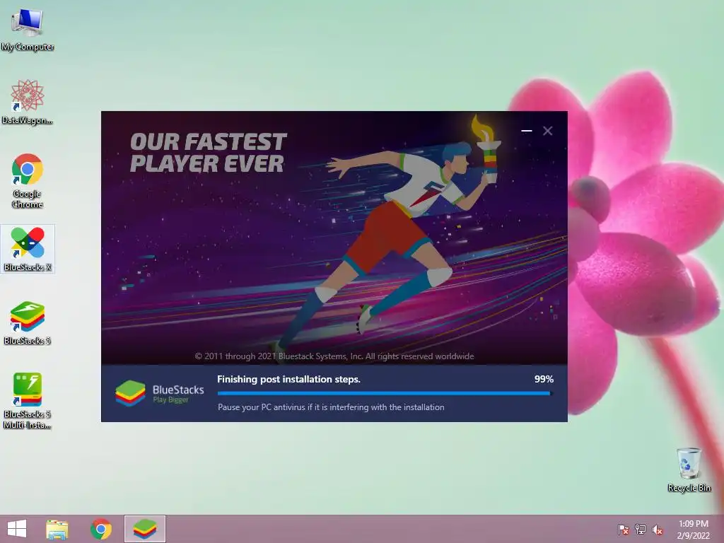The width and height of the screenshot is (724, 543).
Task: Minimize the BlueStacks installer window
Action: (526, 131)
